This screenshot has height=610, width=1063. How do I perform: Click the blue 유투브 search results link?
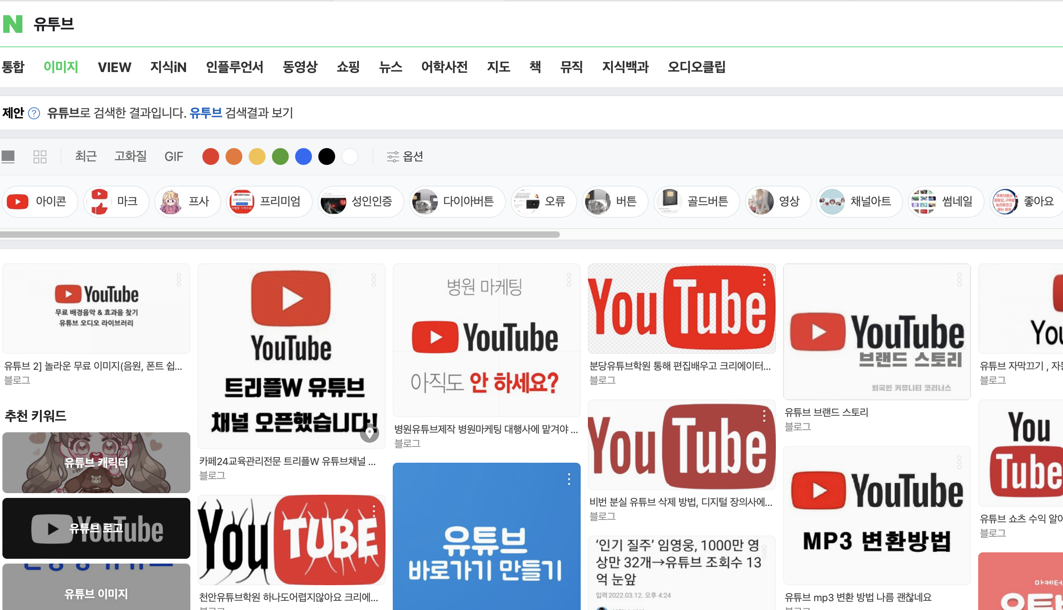pyautogui.click(x=206, y=113)
